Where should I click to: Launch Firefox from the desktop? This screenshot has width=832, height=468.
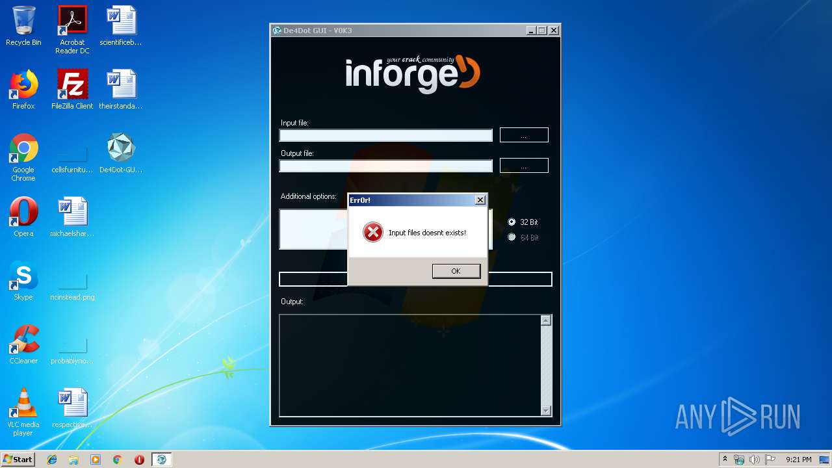23,90
